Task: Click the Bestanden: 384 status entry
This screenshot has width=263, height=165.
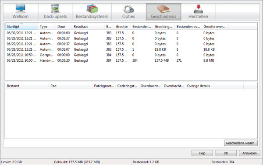Action: [x=223, y=162]
